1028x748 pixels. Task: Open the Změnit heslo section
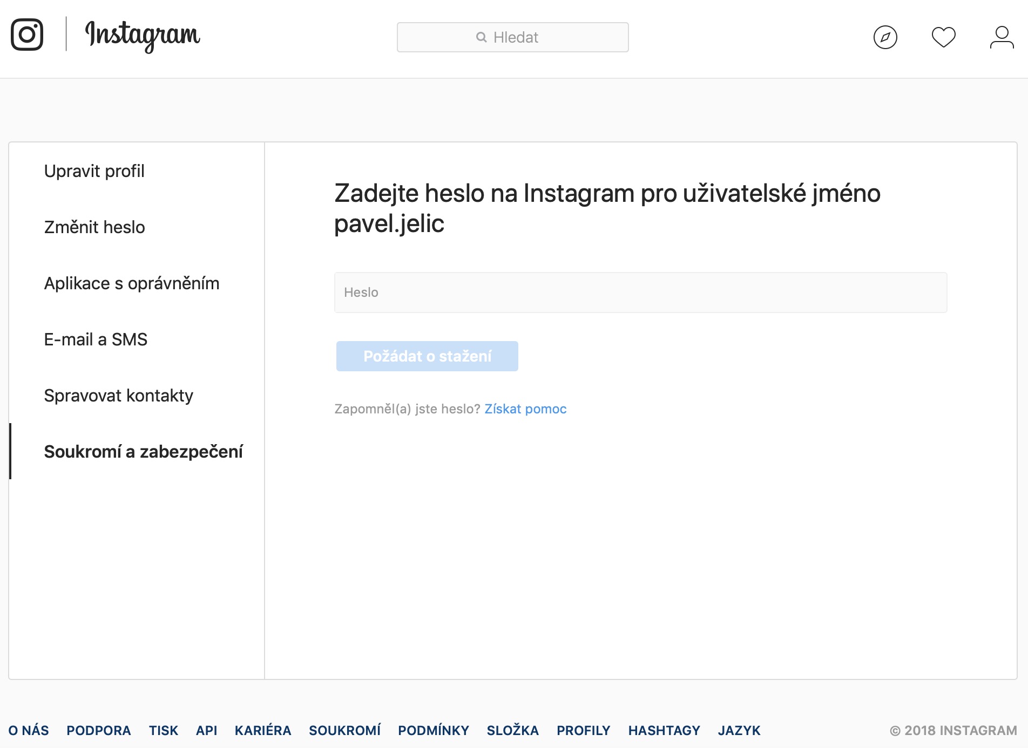pyautogui.click(x=94, y=227)
